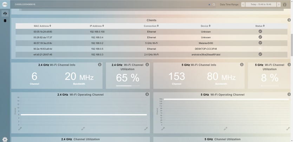Open the device chip icon in sidebar
Screen dimensions: 293x142
pos(5,21)
